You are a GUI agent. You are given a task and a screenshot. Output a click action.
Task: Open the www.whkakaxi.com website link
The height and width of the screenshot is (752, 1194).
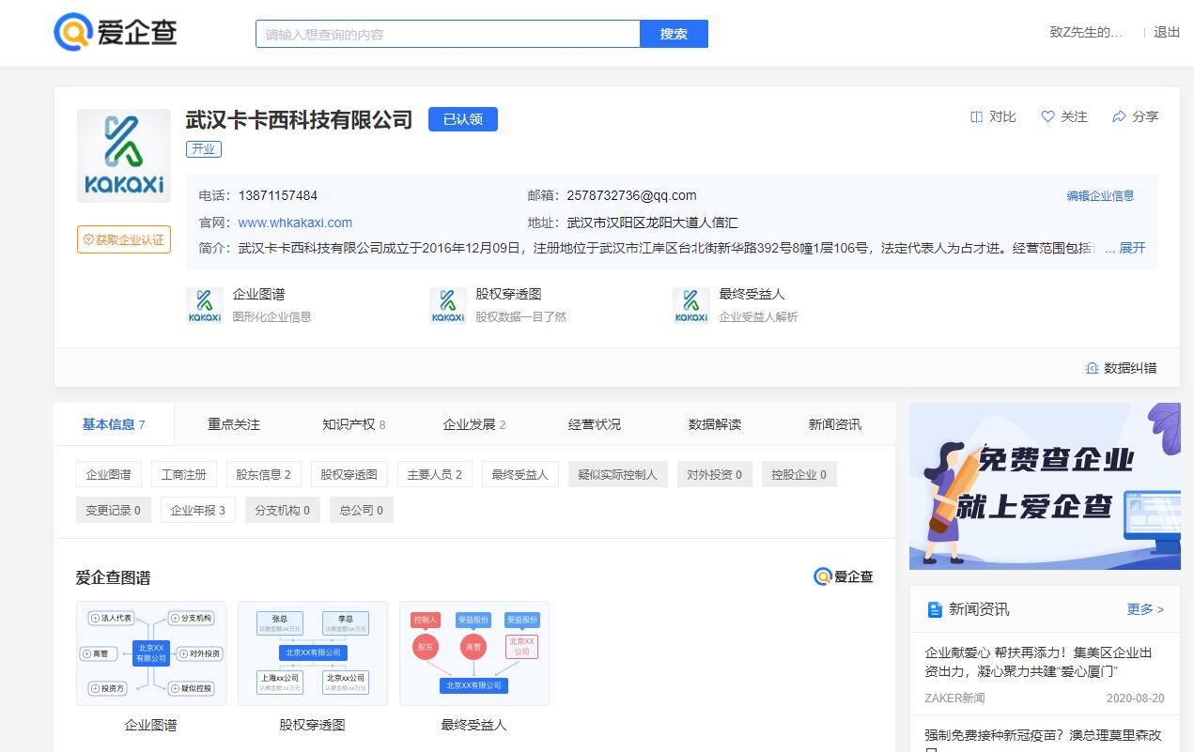(x=295, y=223)
